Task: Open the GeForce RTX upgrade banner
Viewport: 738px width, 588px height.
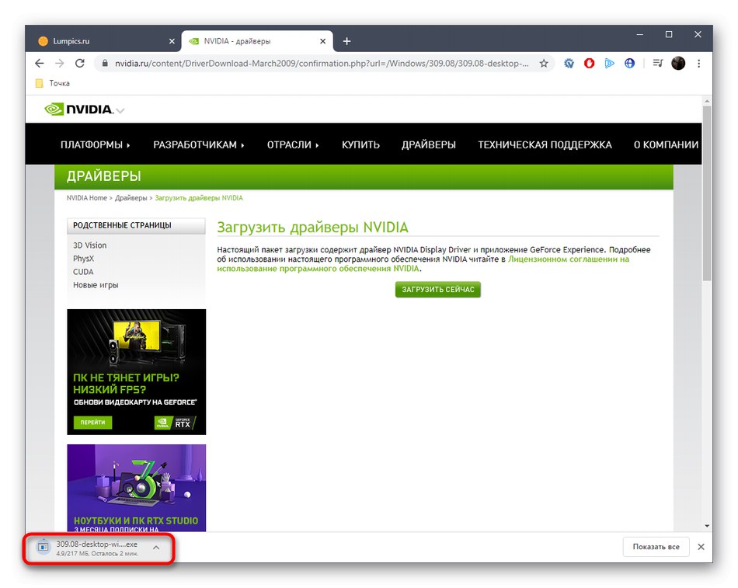Action: [137, 372]
